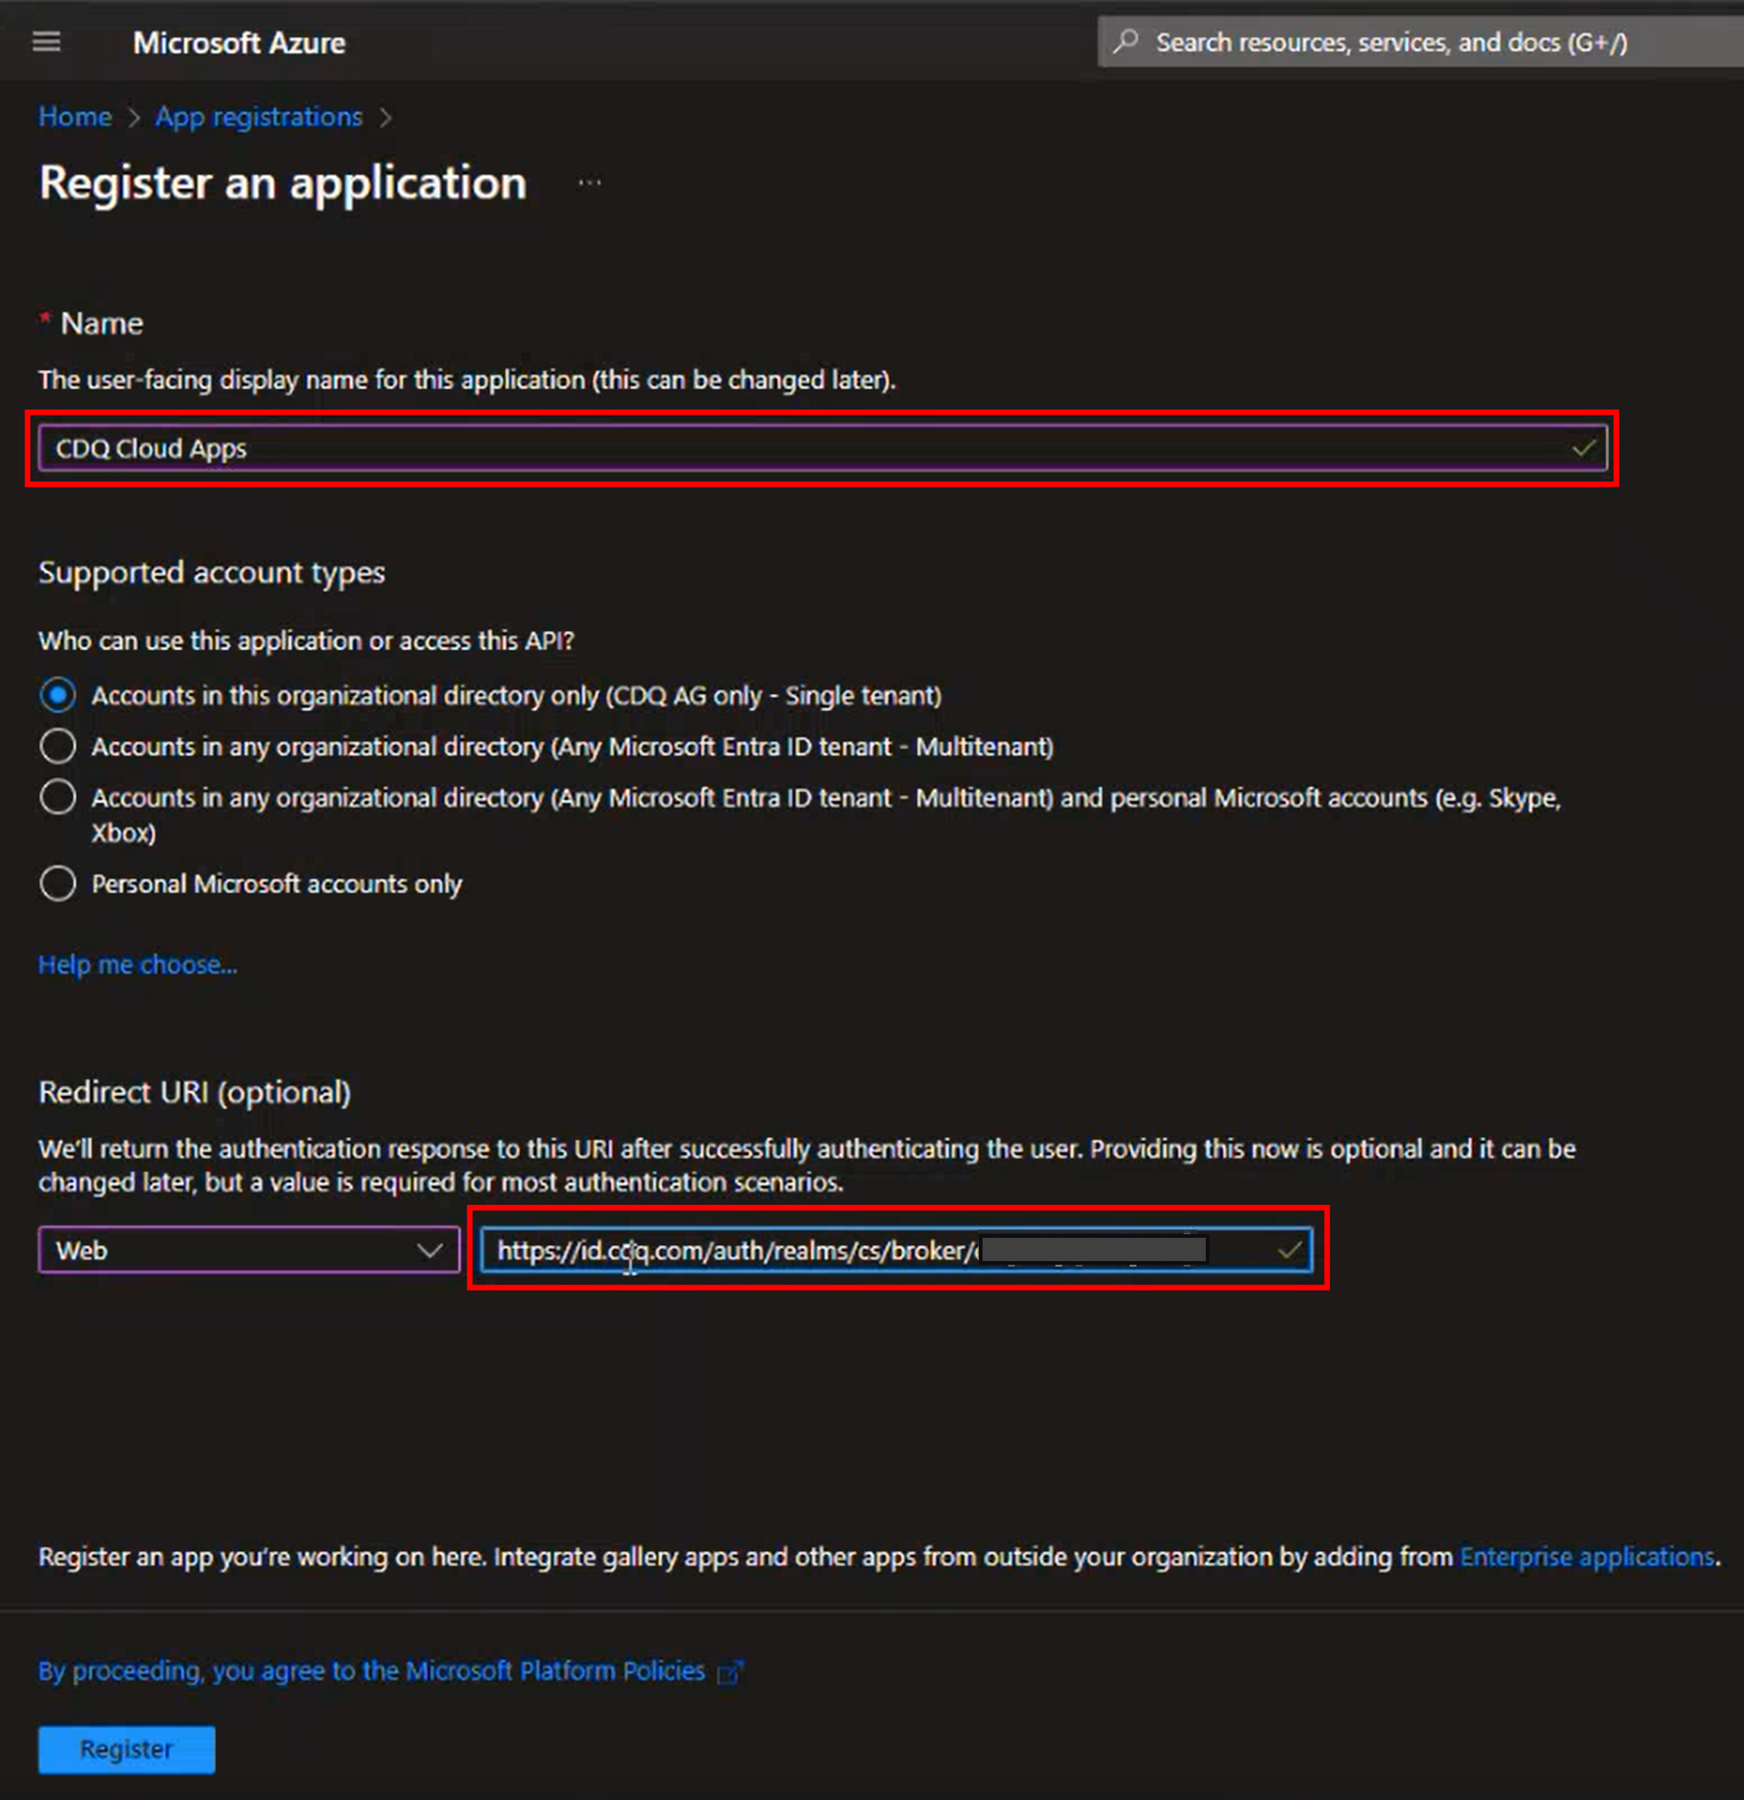Click the Register an application heading

pos(283,183)
